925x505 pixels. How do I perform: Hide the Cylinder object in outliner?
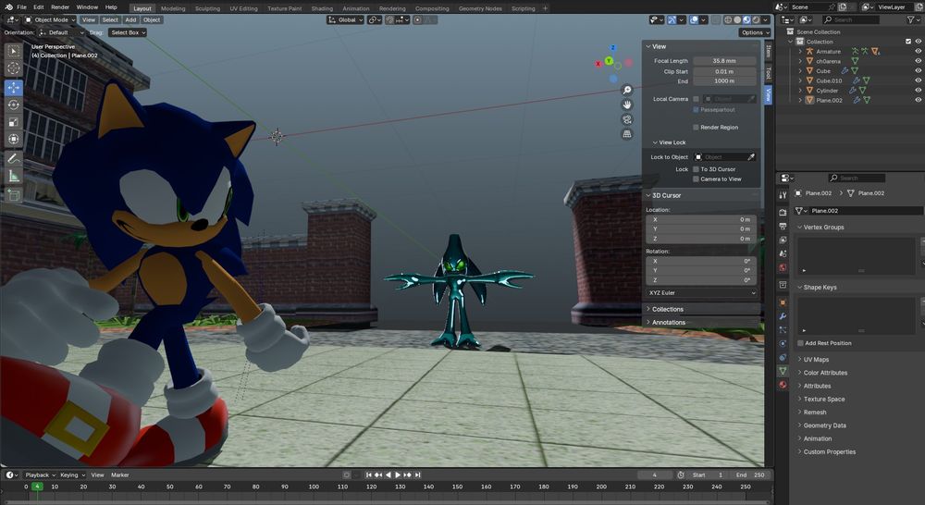(x=918, y=91)
